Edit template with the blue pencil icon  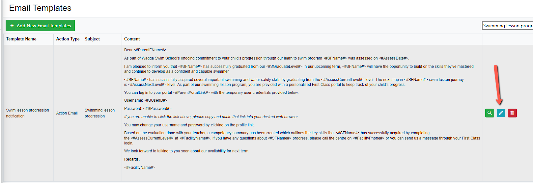(x=501, y=113)
